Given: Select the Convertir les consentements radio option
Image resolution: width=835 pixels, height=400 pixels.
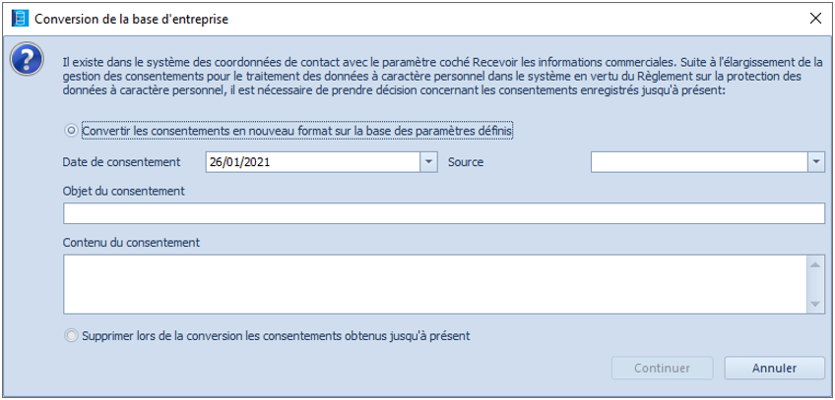Looking at the screenshot, I should pyautogui.click(x=70, y=130).
